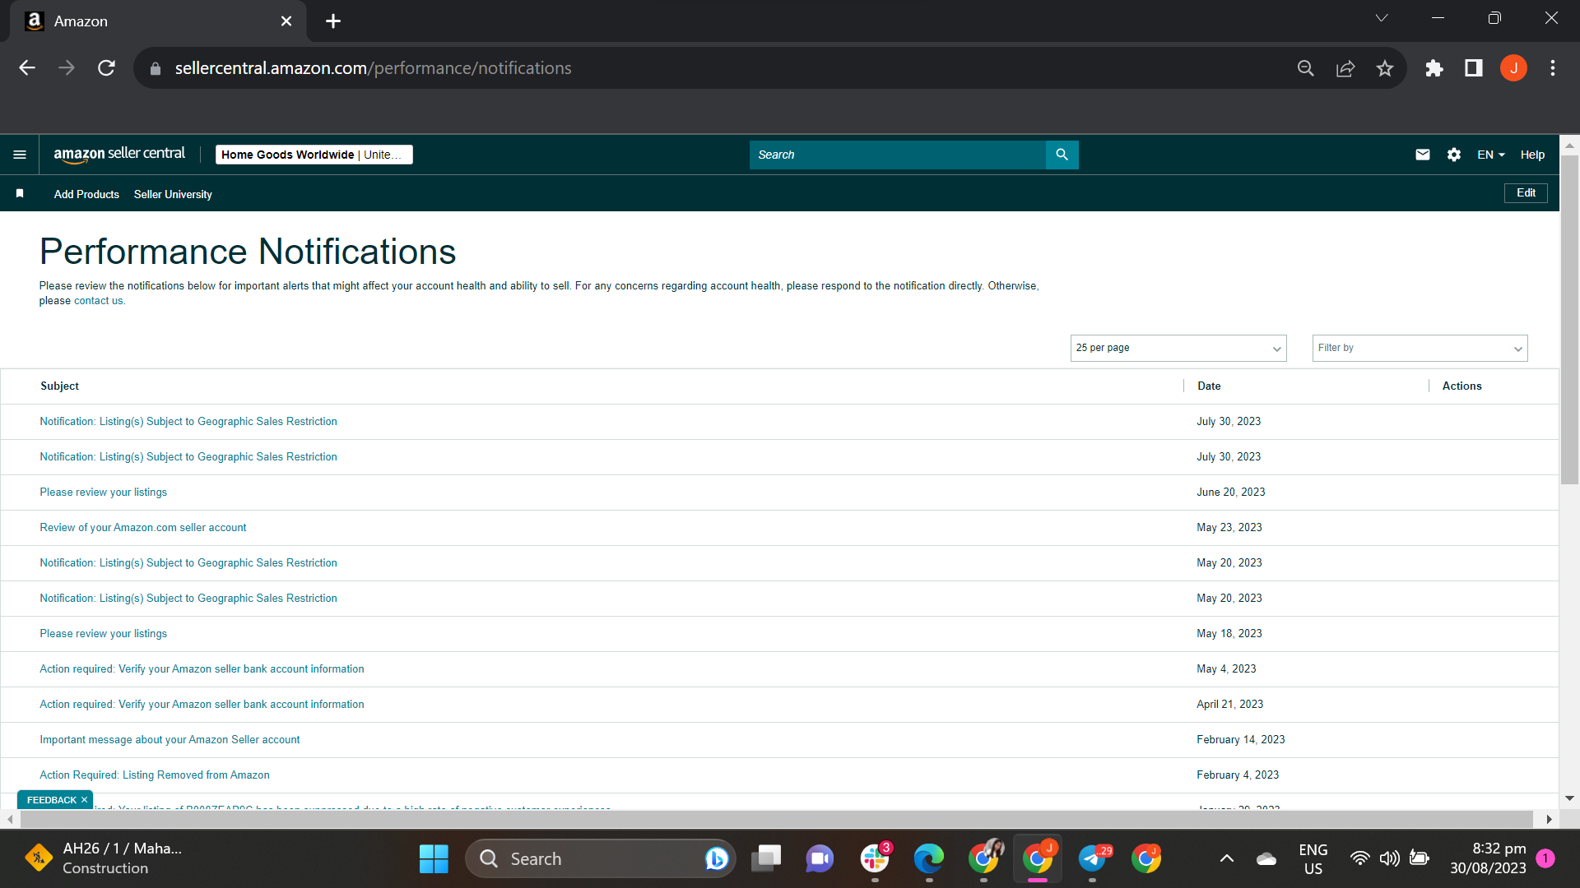The image size is (1580, 888).
Task: Click the Actions column header
Action: click(1461, 386)
